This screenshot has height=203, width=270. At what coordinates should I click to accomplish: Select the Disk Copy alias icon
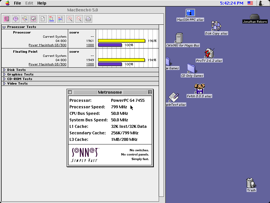pyautogui.click(x=216, y=26)
